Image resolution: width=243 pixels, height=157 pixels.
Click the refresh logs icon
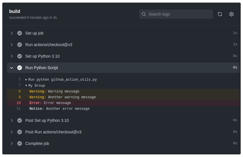click(220, 14)
